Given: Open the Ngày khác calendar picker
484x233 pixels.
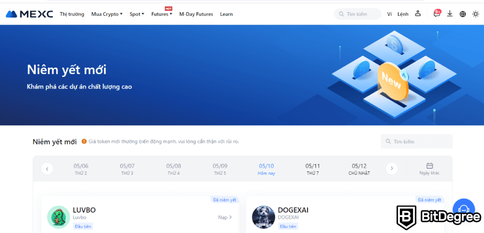Looking at the screenshot, I should pyautogui.click(x=430, y=169).
